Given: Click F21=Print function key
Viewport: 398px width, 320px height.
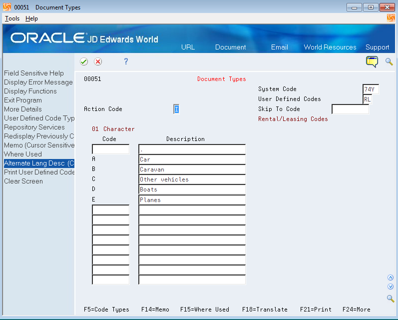Looking at the screenshot, I should (x=316, y=309).
